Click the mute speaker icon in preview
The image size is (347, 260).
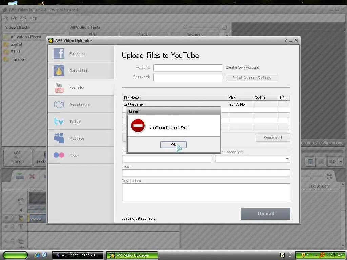(332, 161)
